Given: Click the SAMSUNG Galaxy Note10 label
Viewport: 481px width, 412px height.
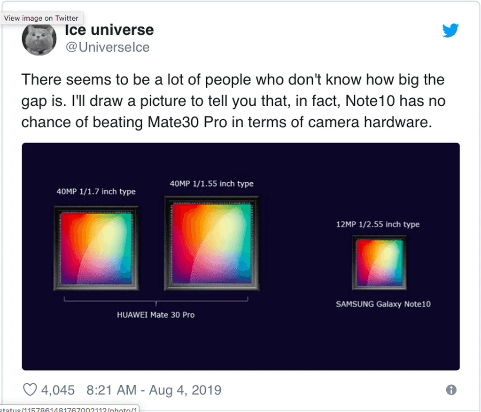Looking at the screenshot, I should click(x=383, y=304).
